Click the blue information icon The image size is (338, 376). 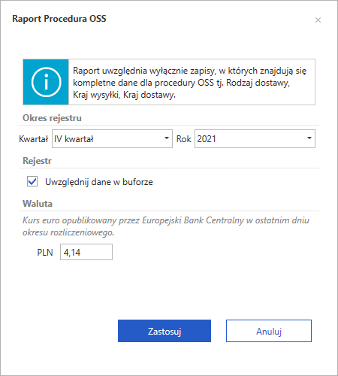click(46, 82)
